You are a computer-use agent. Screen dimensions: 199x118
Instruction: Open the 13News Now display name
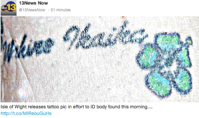coord(33,3)
